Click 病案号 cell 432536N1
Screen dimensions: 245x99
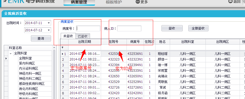(135, 54)
